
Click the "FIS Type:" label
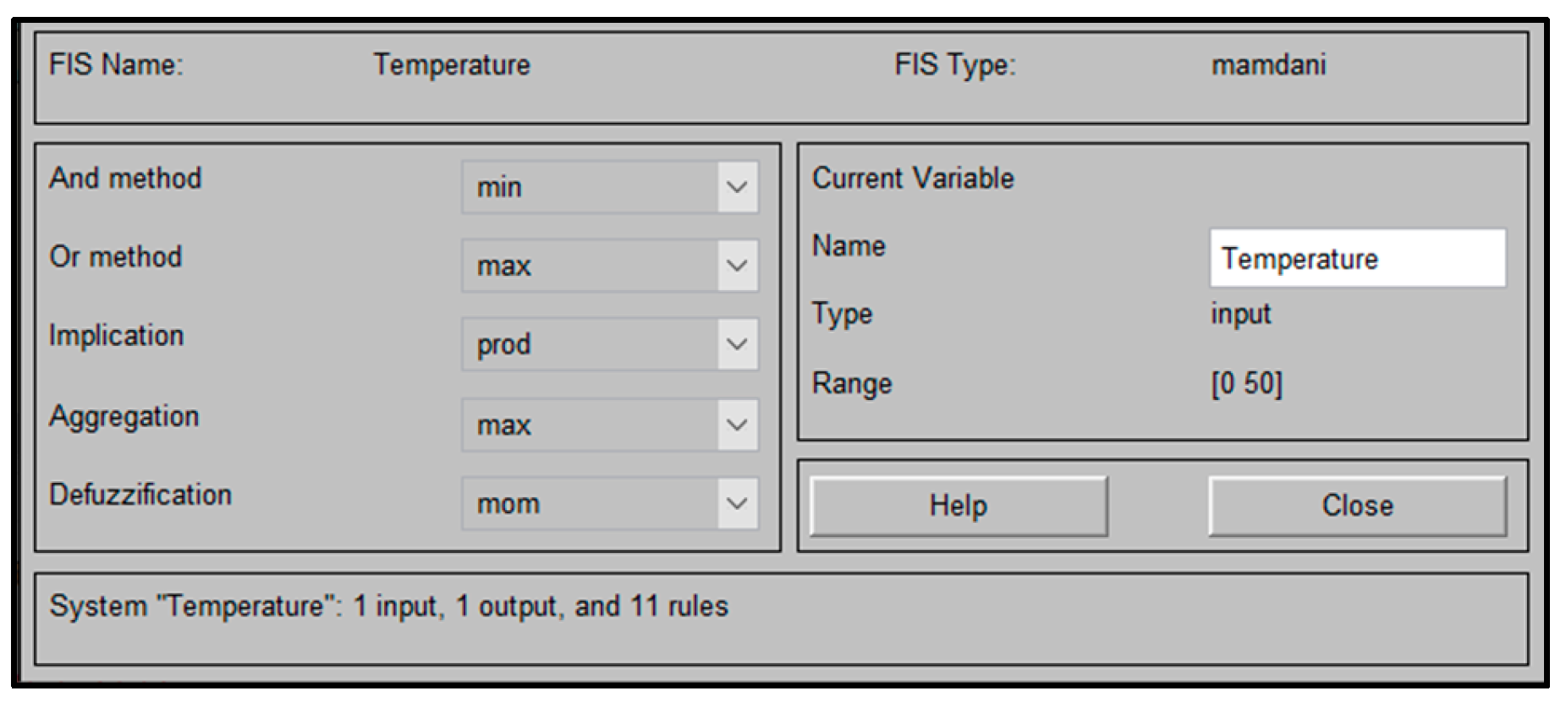955,65
